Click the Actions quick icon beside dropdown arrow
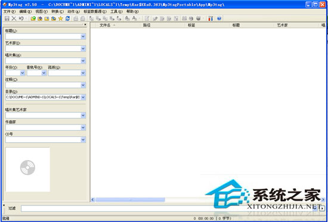The image size is (328, 222). [135, 18]
